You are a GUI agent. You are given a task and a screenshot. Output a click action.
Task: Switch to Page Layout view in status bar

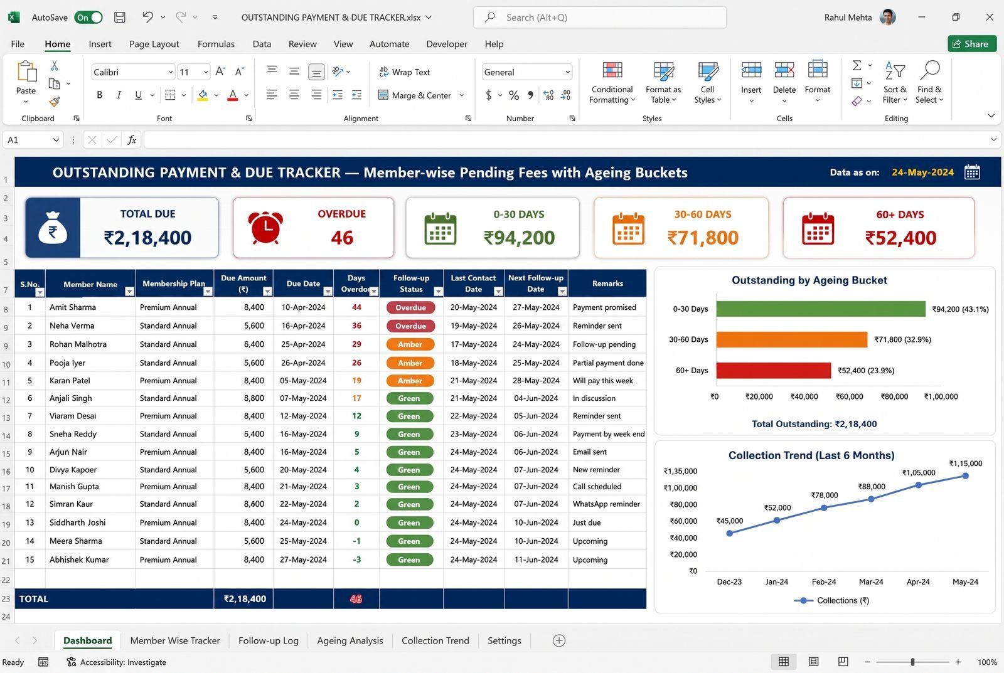[814, 662]
